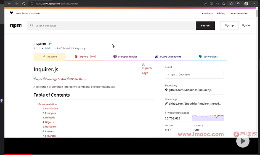
Task: Click the video progress bar
Action: coord(131,154)
